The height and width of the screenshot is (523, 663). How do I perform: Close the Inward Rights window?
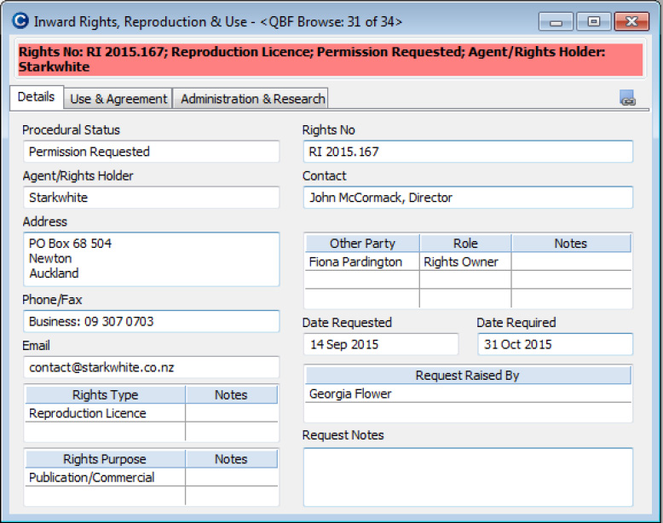(x=631, y=21)
